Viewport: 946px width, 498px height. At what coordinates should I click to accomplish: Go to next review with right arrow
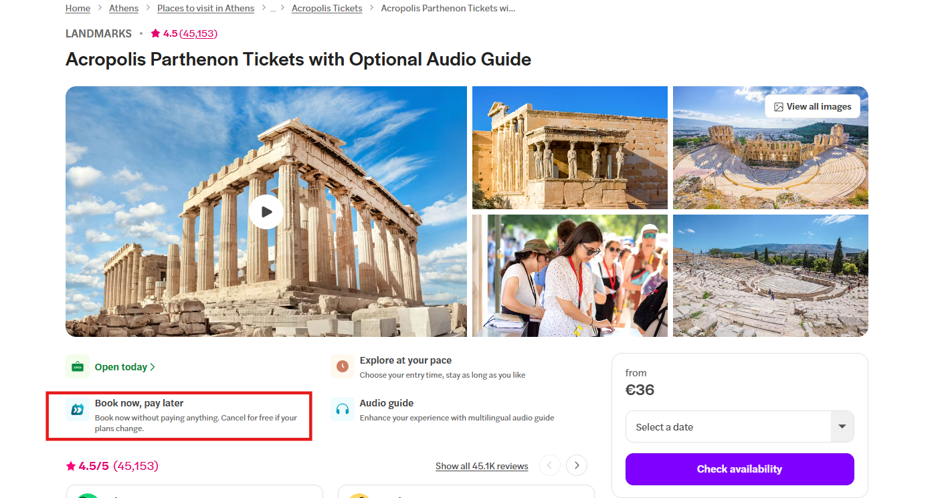577,465
